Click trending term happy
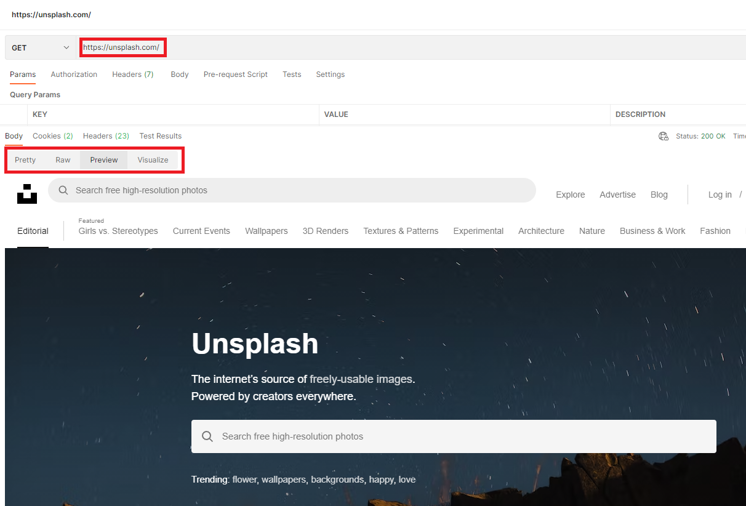 point(382,480)
